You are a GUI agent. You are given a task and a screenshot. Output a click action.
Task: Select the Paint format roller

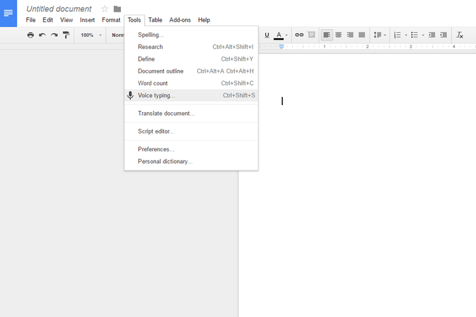pos(66,35)
